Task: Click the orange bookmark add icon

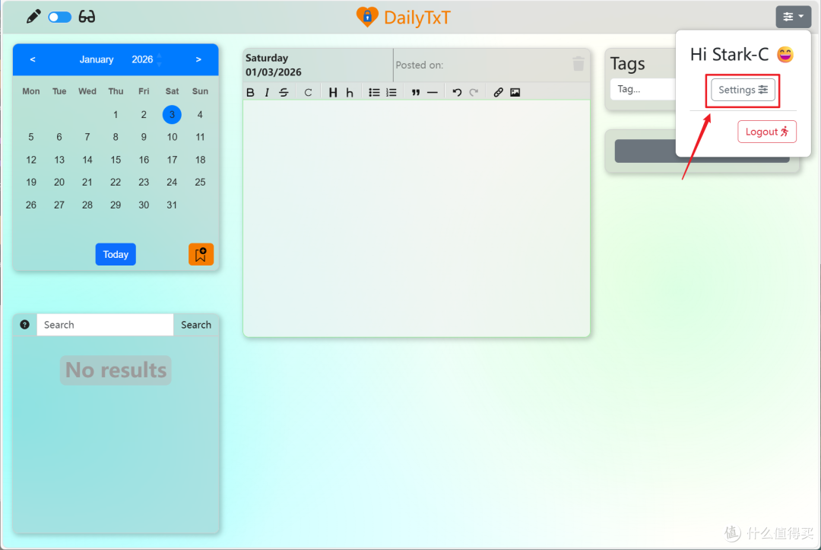Action: 201,255
